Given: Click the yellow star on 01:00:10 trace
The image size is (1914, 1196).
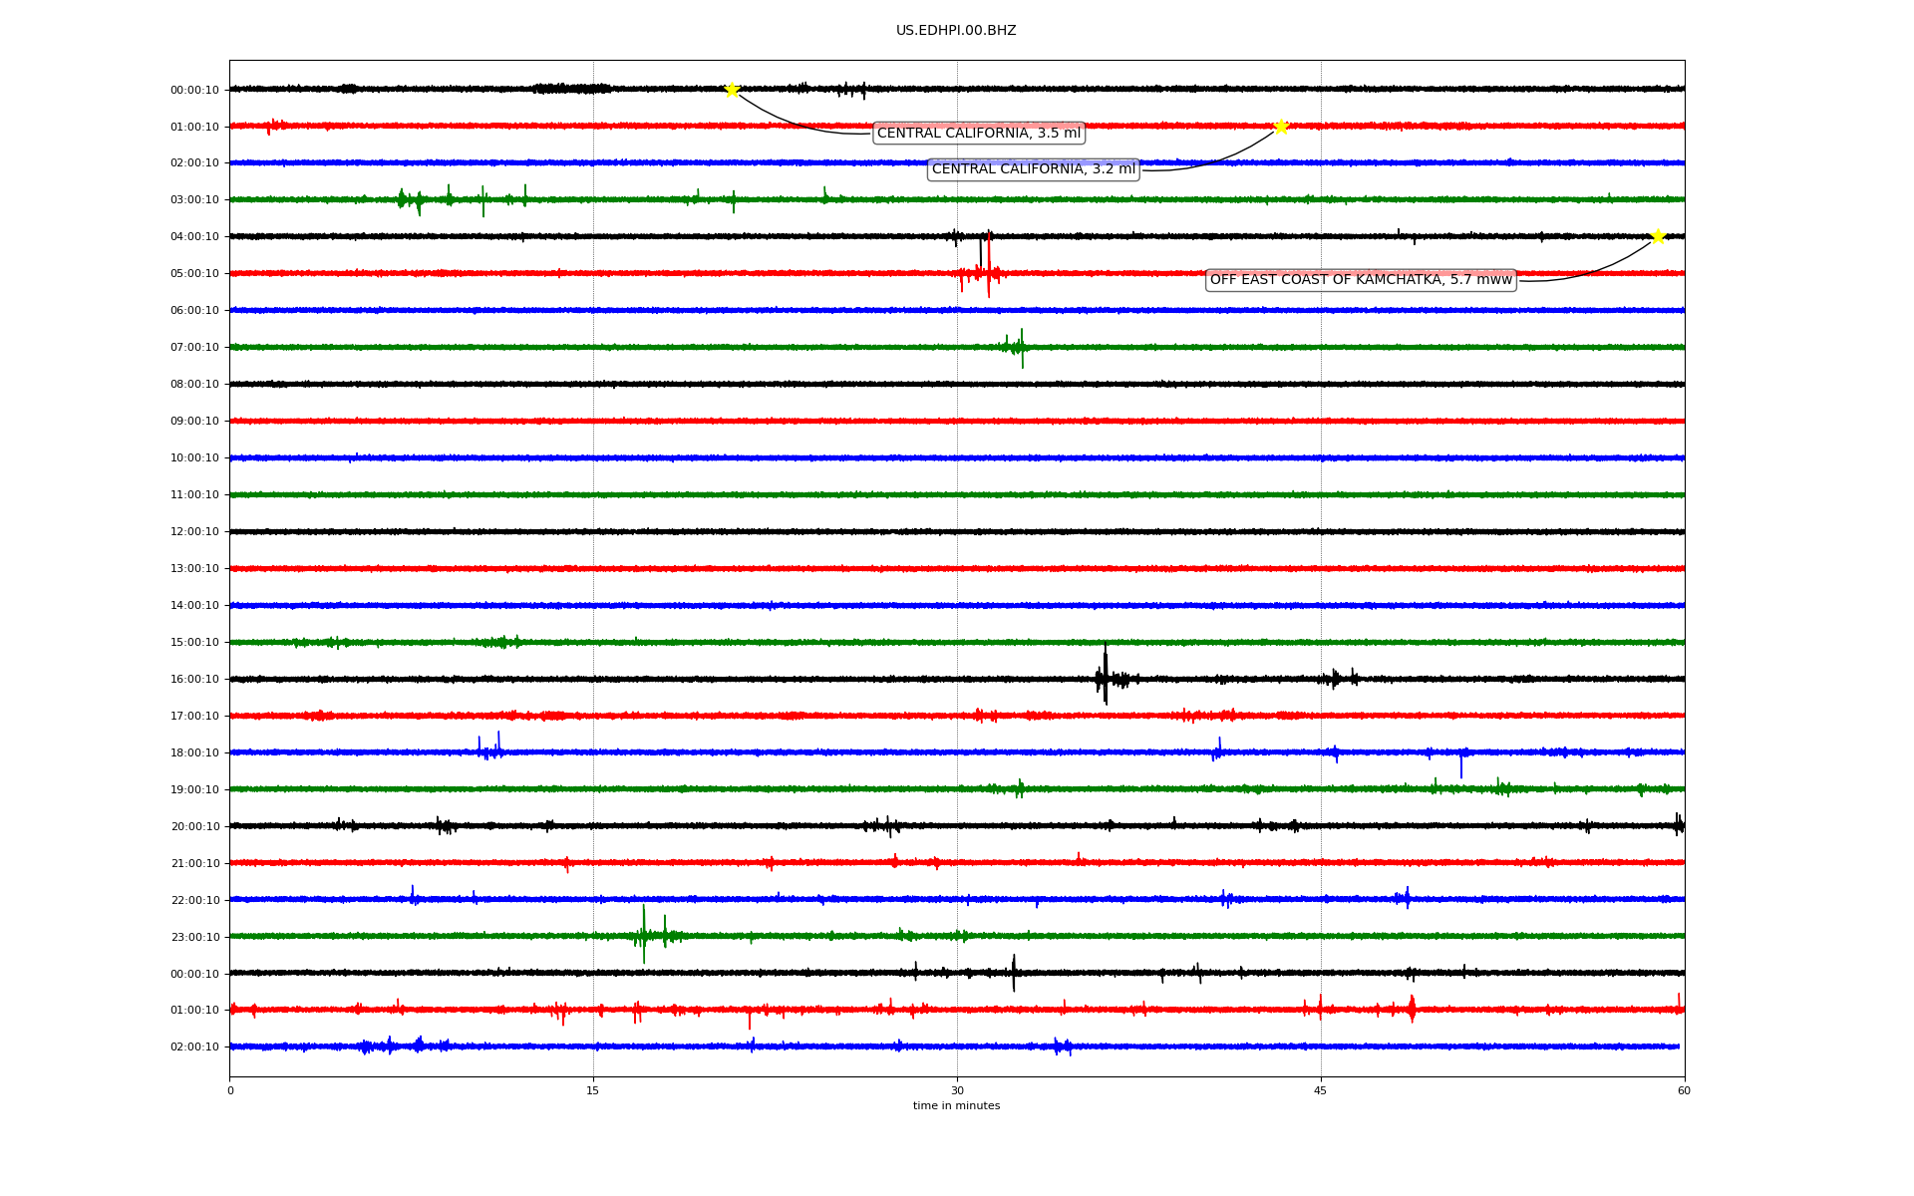Looking at the screenshot, I should point(1281,127).
